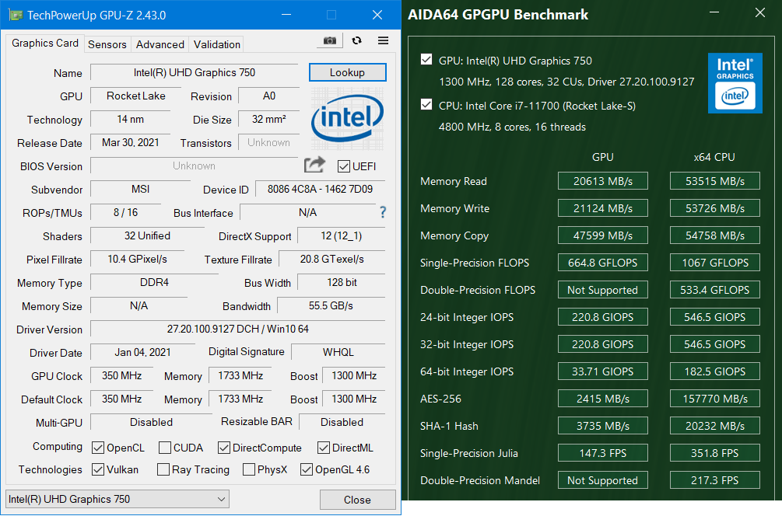Click the Lookup button

(347, 72)
